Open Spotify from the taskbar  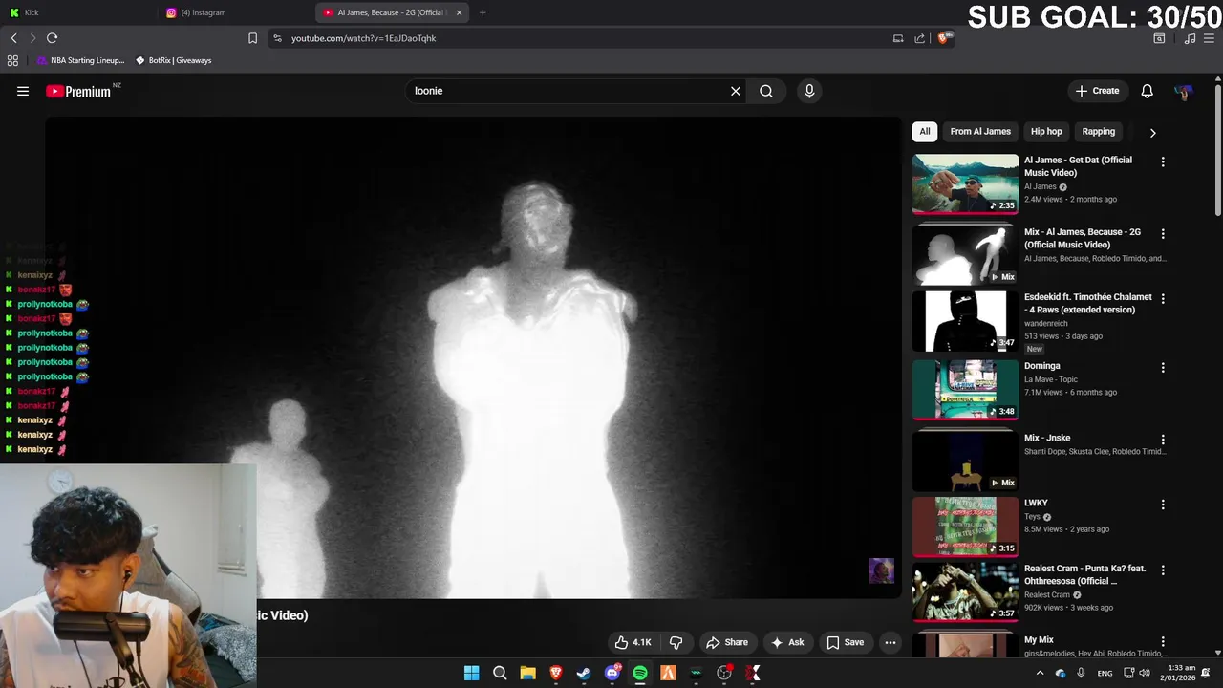click(640, 674)
